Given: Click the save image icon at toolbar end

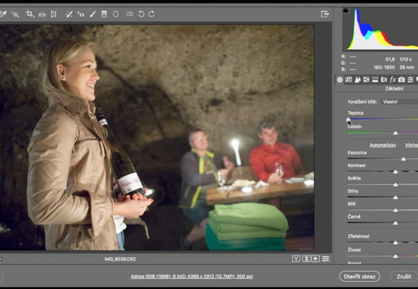Looking at the screenshot, I should (x=325, y=14).
